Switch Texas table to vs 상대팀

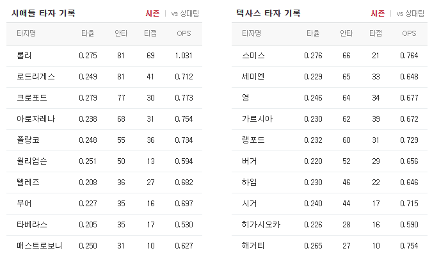(410, 13)
